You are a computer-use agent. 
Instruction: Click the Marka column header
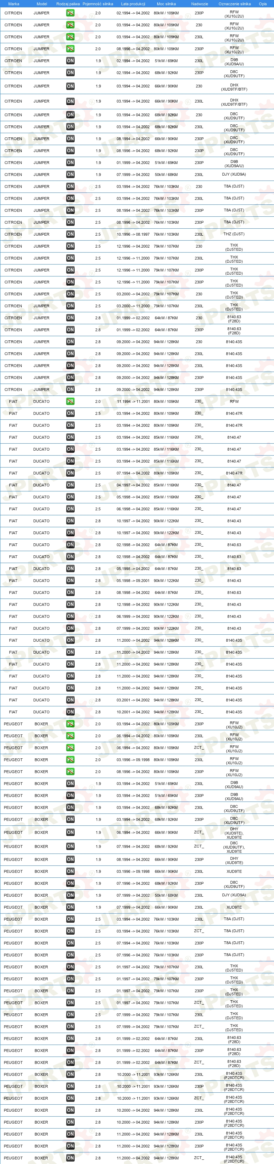point(14,4)
